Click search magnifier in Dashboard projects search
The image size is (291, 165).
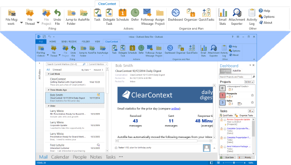pos(254,77)
